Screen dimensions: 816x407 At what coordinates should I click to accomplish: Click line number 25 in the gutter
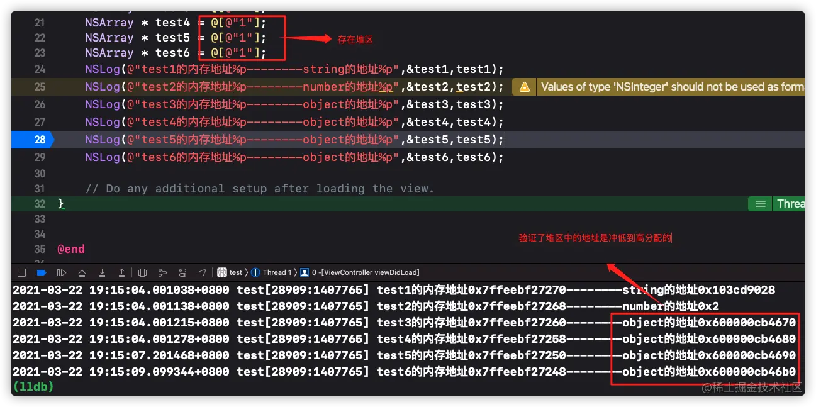pos(40,87)
